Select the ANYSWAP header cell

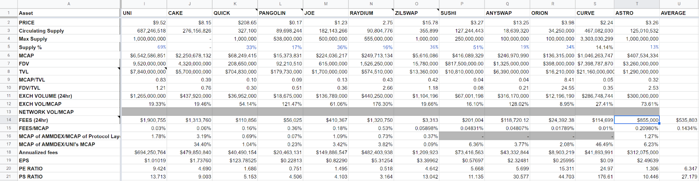click(507, 13)
